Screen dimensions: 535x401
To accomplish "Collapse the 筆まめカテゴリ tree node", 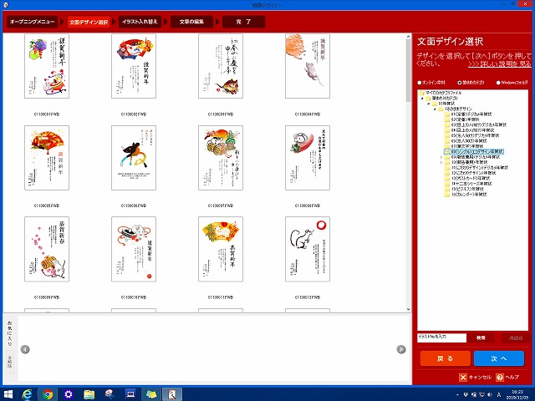I will pos(422,99).
